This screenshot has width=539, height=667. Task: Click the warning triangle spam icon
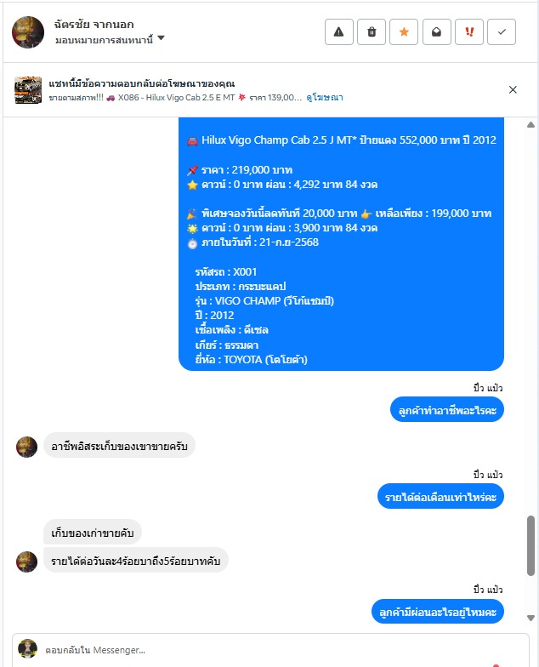pyautogui.click(x=338, y=32)
